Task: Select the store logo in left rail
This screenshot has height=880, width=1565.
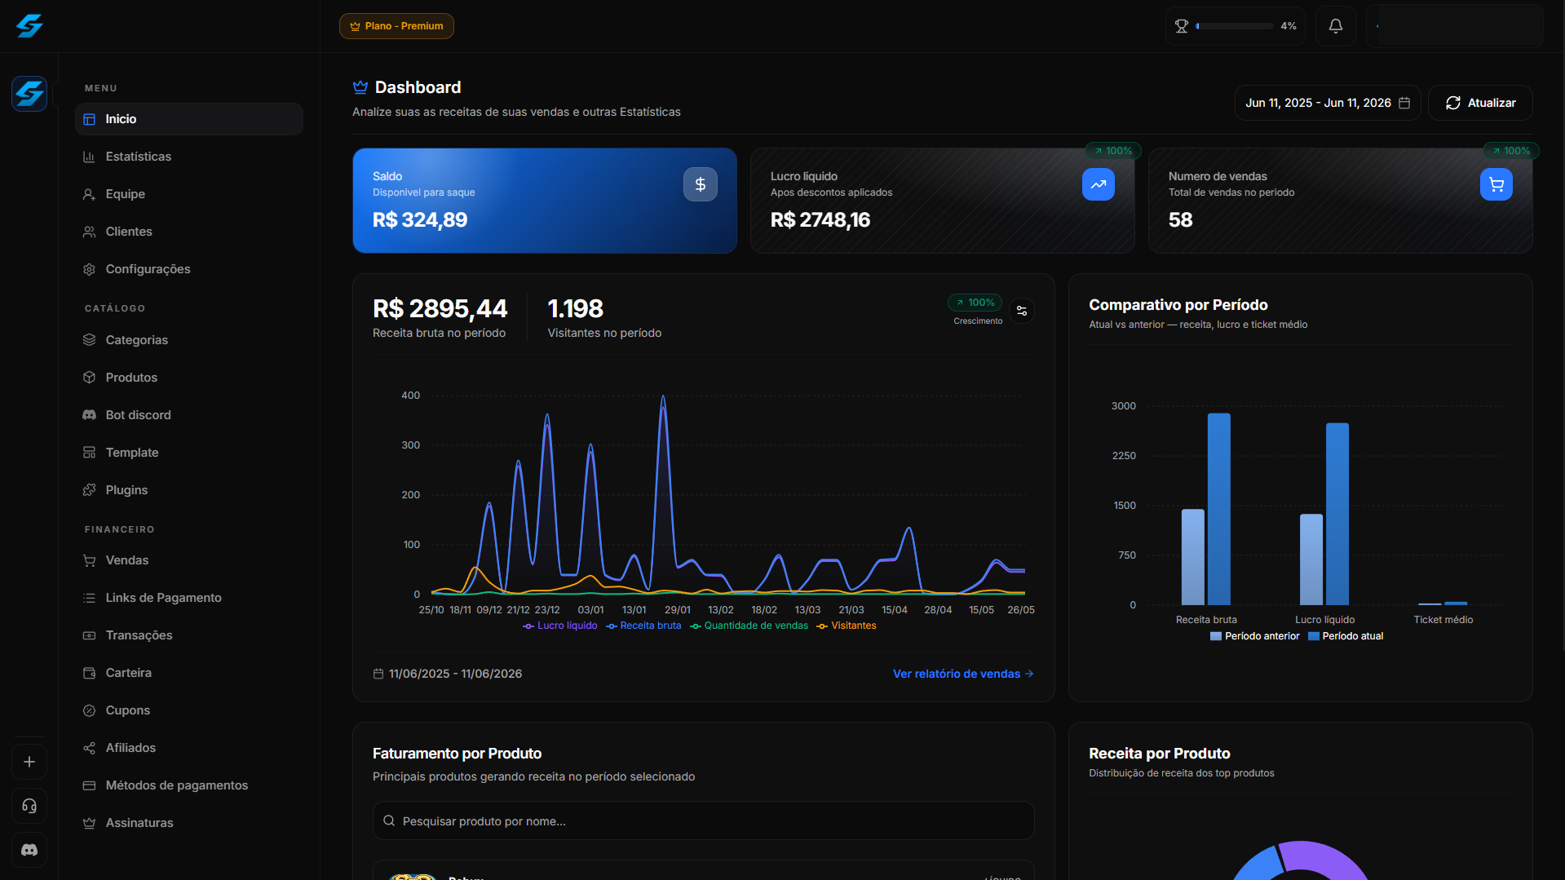Action: coord(29,94)
